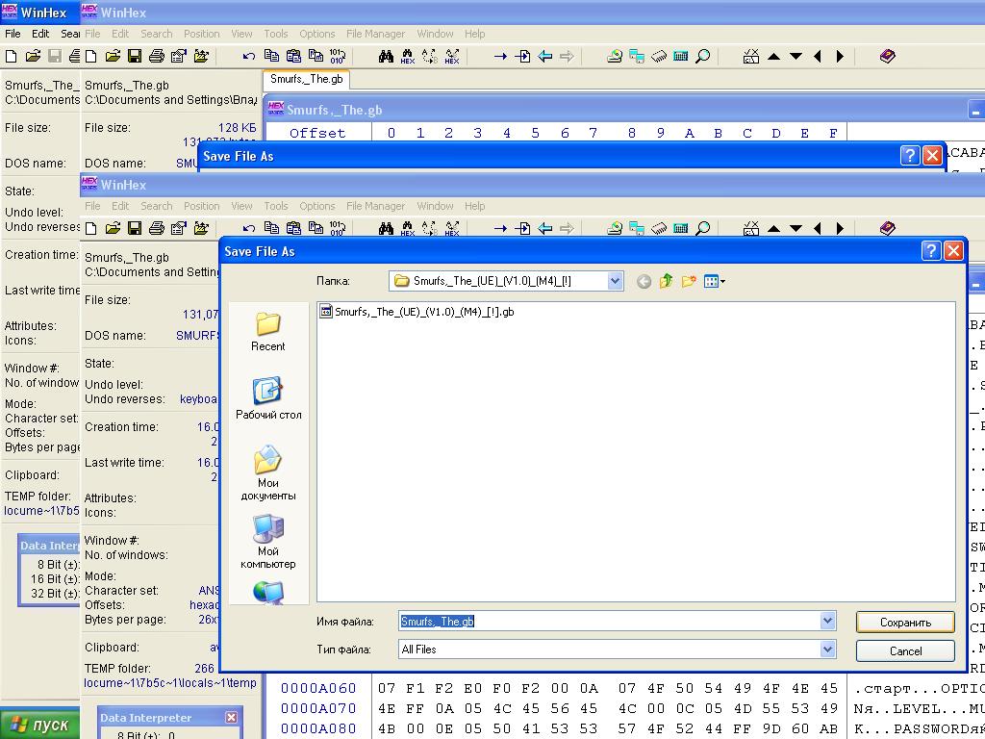Click Open Disk icon in top toolbar

point(615,57)
